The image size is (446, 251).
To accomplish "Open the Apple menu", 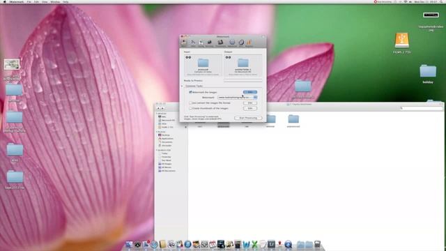I will (x=5, y=1).
